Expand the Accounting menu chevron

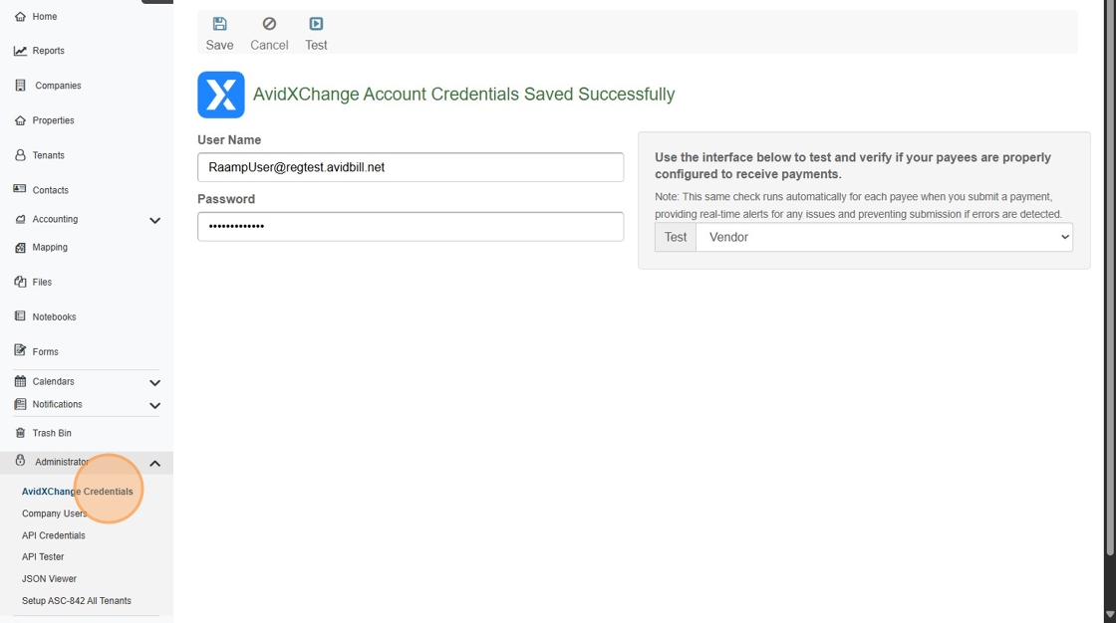[x=154, y=220]
